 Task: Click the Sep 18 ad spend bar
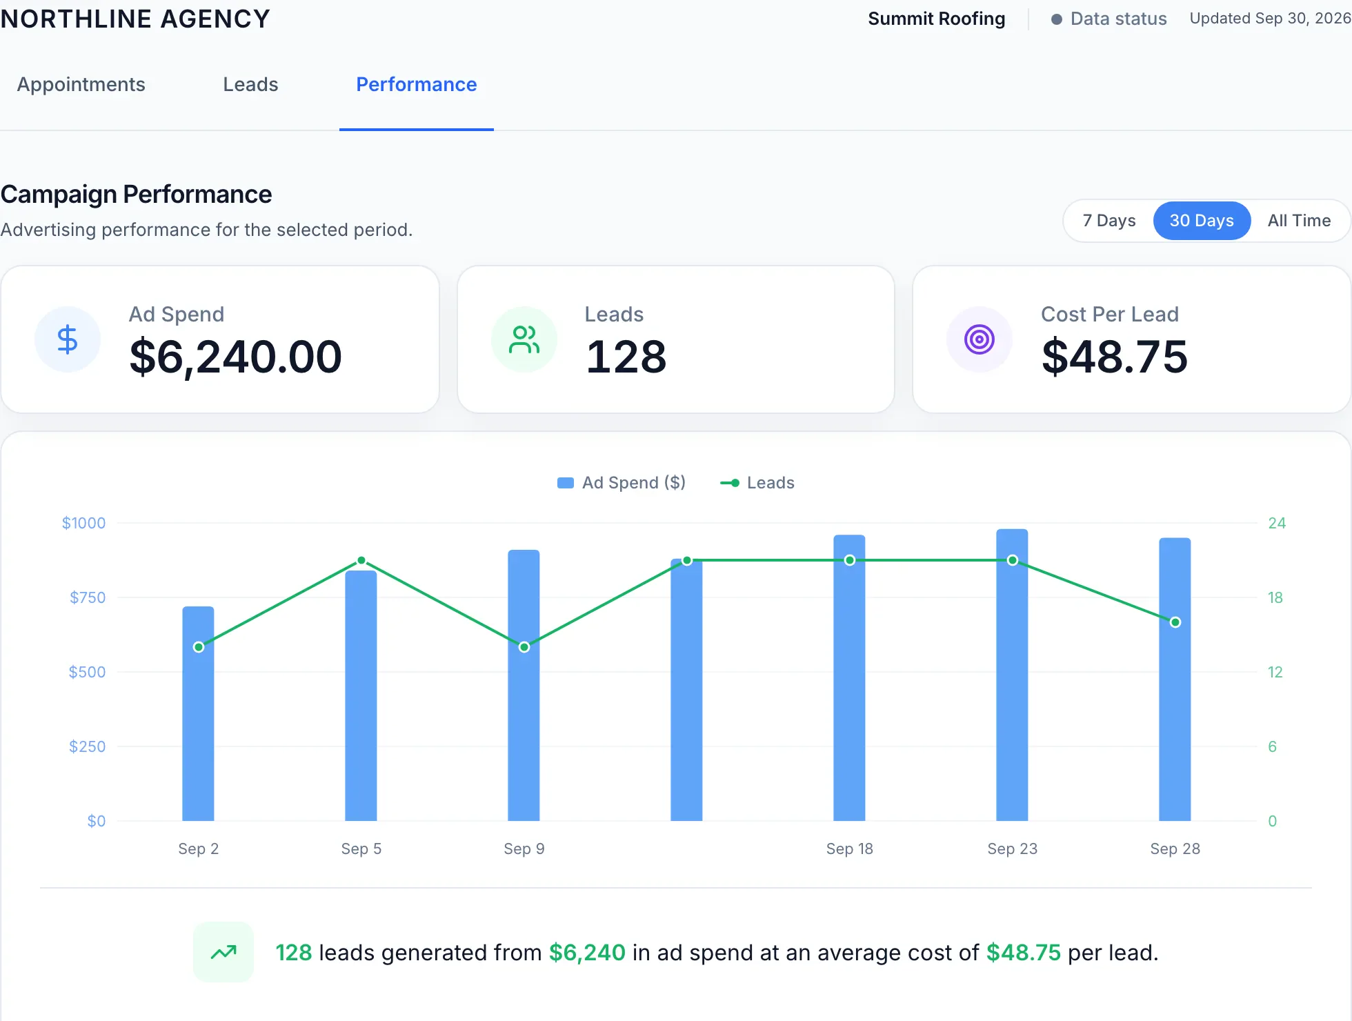tap(849, 677)
